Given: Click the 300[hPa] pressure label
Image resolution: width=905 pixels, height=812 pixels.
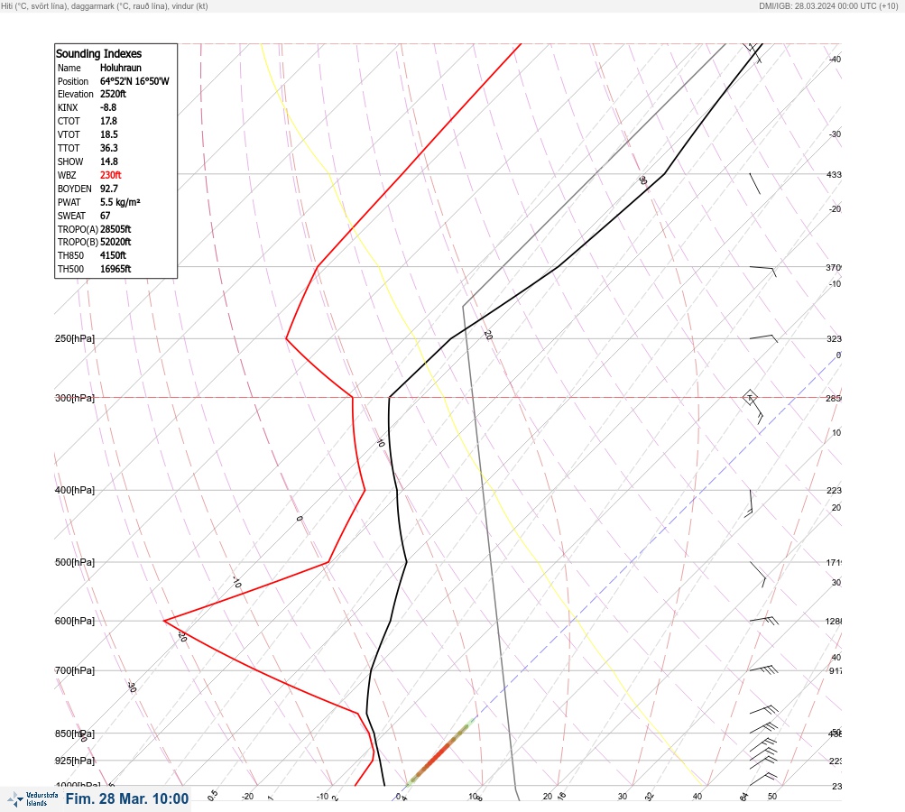Looking at the screenshot, I should 75,398.
